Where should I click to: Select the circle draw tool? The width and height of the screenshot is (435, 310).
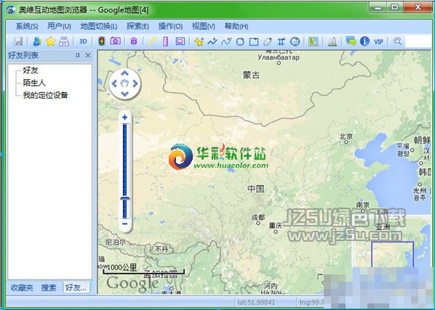click(240, 42)
